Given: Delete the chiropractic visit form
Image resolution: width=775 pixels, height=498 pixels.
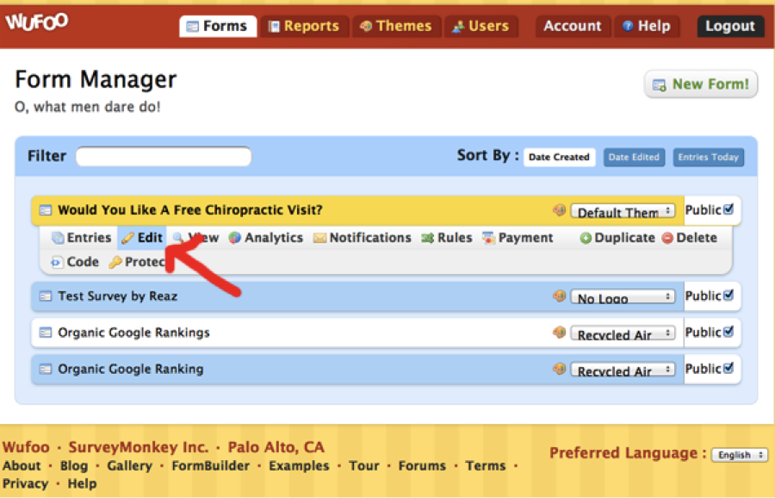Looking at the screenshot, I should (689, 238).
